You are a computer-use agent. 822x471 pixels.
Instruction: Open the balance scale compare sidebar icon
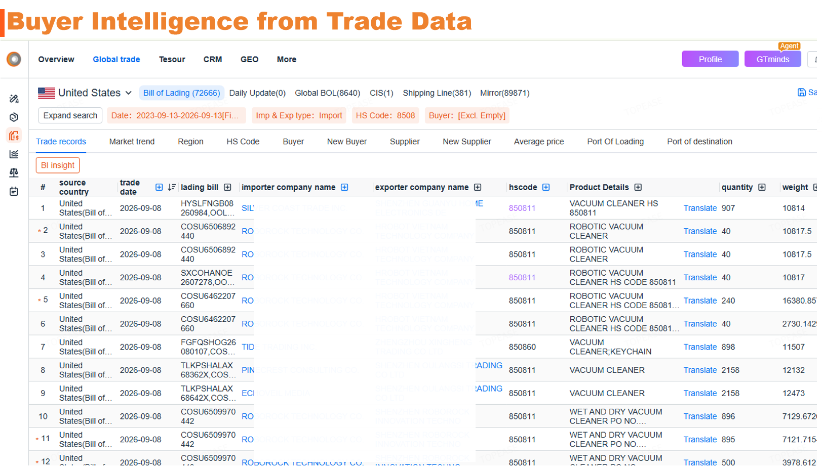(14, 173)
